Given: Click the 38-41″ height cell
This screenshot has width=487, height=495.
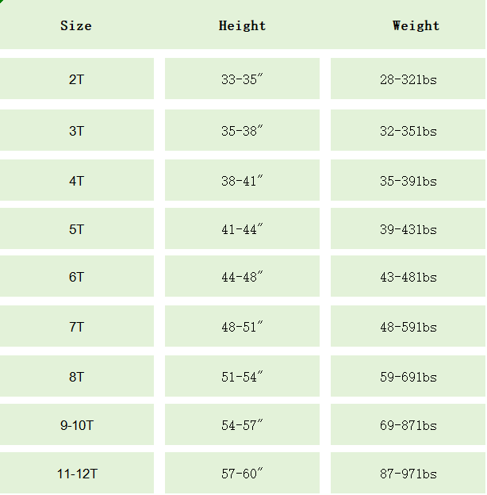Looking at the screenshot, I should (x=242, y=181).
